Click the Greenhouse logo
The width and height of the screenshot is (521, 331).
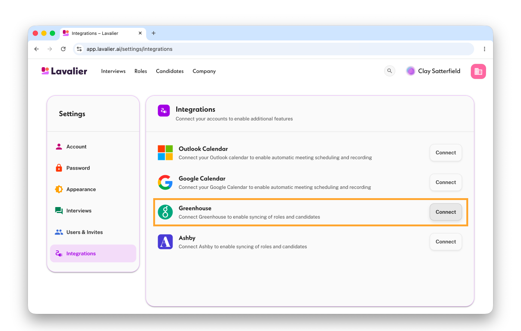click(165, 212)
